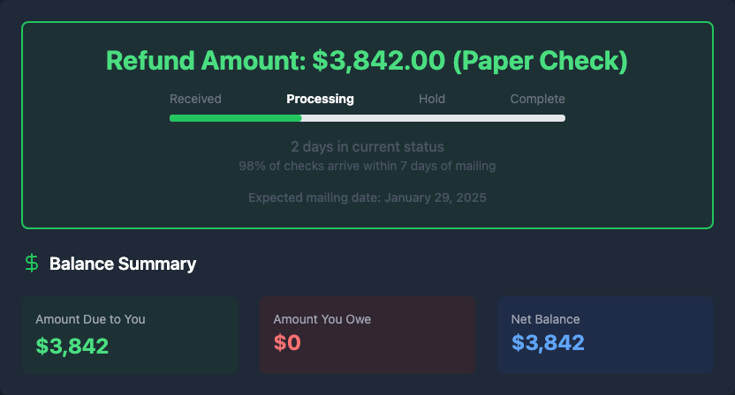Select the Complete status step label
The width and height of the screenshot is (735, 395).
pos(537,99)
